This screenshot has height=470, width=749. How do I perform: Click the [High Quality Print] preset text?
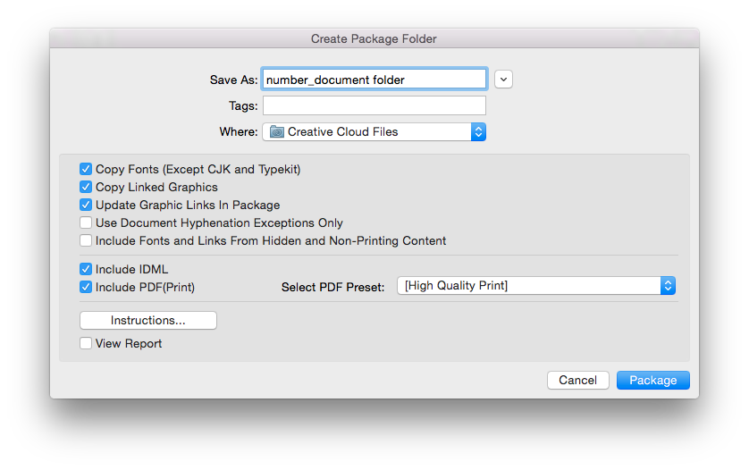tap(456, 286)
